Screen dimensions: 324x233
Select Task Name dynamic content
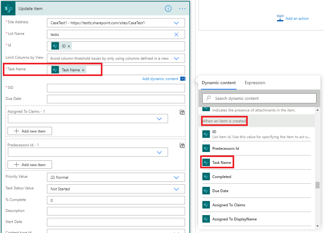point(257,163)
